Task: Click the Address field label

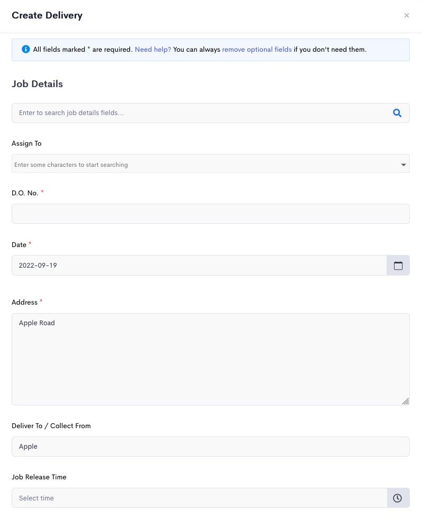Action: (x=24, y=302)
